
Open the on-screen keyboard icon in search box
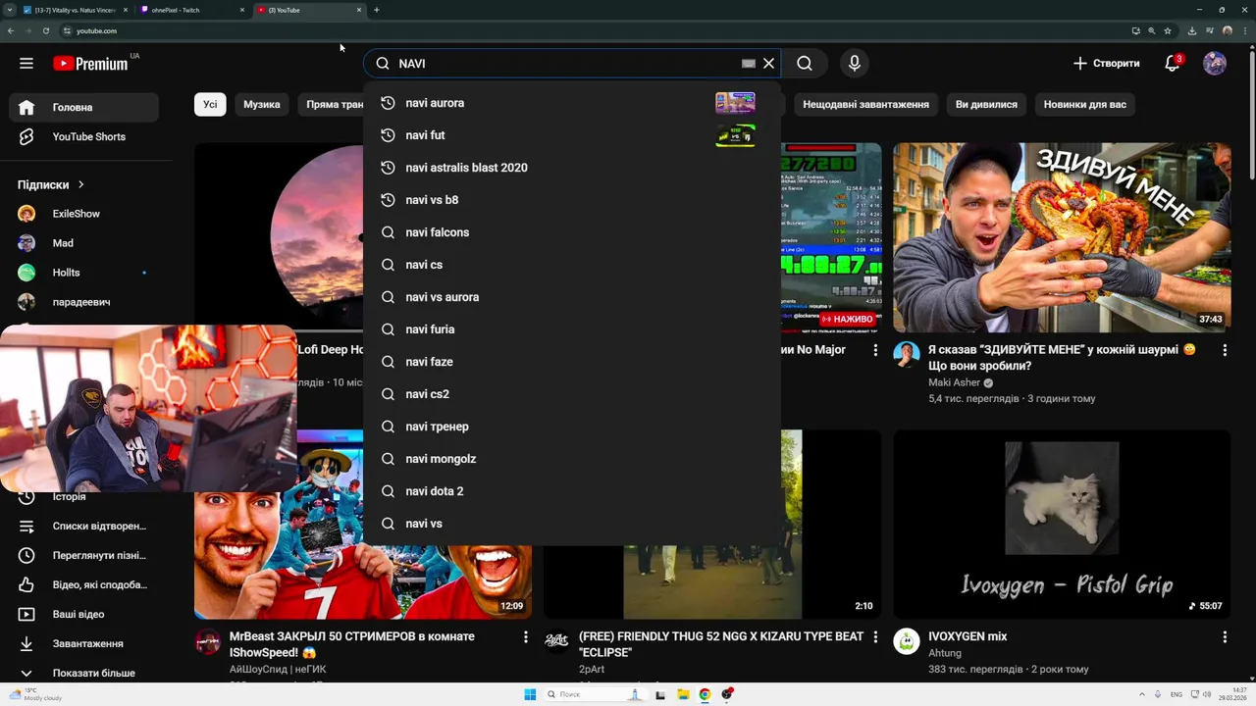(x=749, y=64)
